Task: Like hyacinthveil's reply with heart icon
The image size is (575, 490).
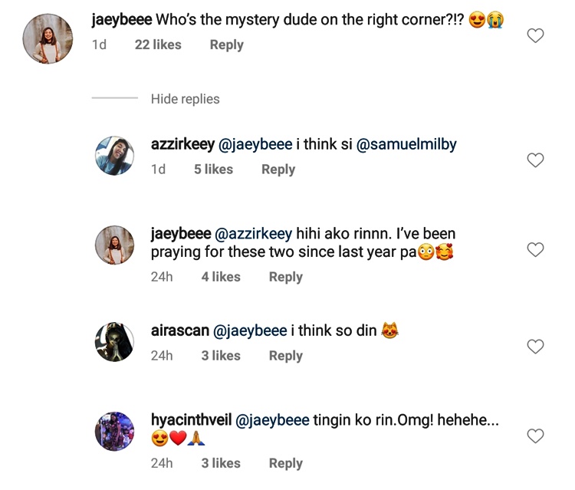Action: tap(536, 436)
